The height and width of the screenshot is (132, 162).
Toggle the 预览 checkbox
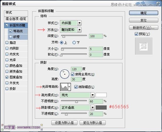coord(136,34)
